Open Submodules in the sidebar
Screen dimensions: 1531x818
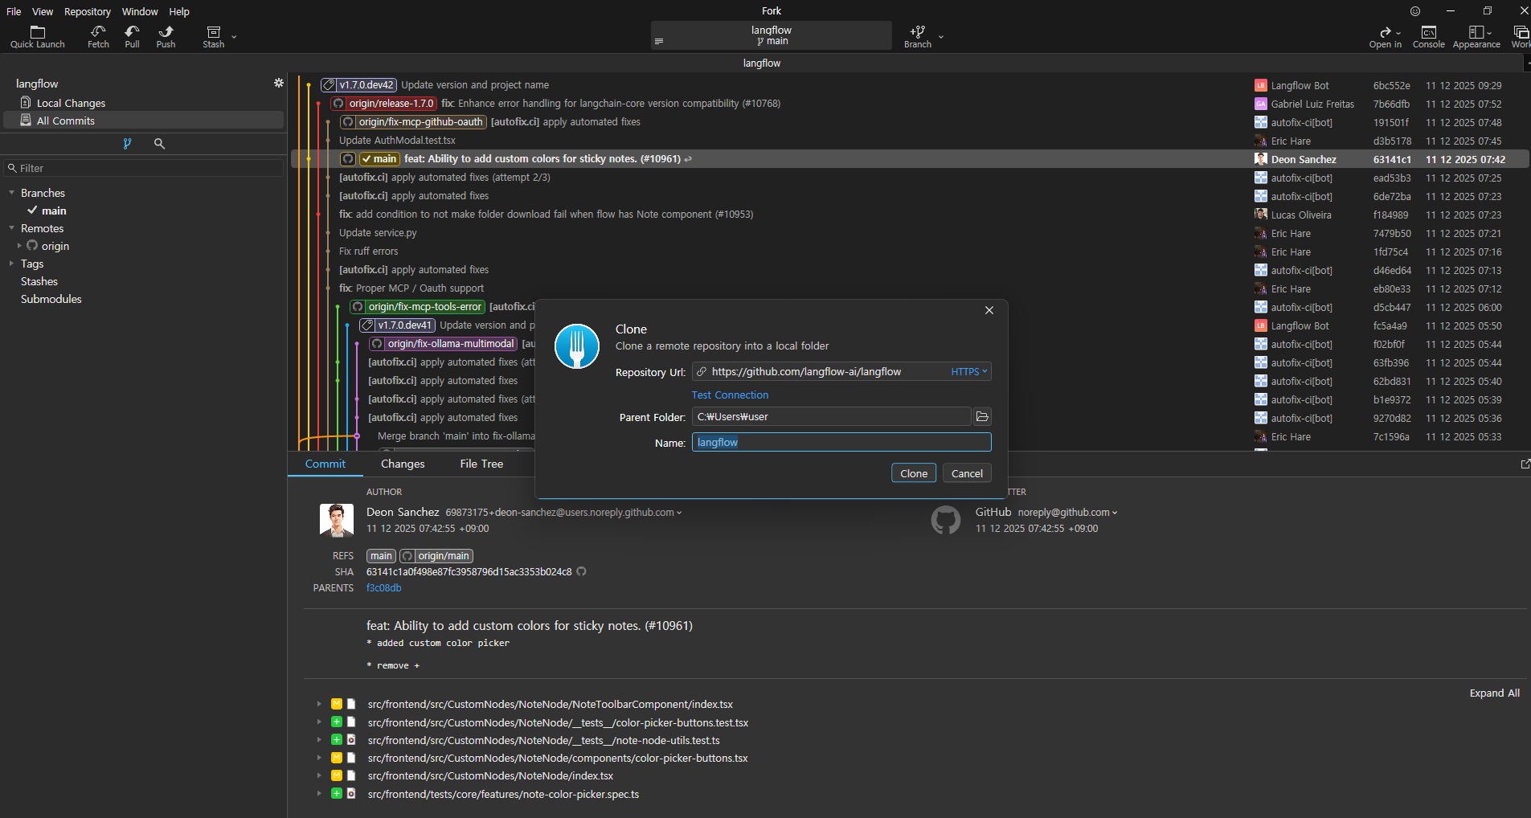point(51,299)
